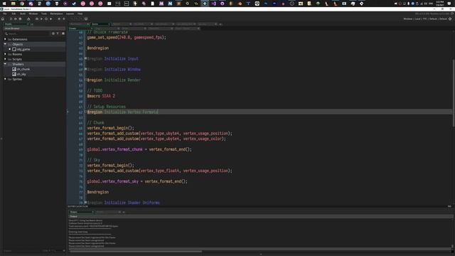This screenshot has height=256, width=455.
Task: Select the Output tab in bottom panel
Action: pos(82,212)
